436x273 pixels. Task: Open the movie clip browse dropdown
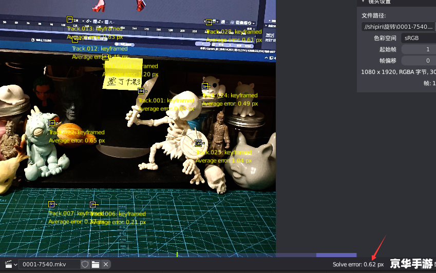pos(11,264)
